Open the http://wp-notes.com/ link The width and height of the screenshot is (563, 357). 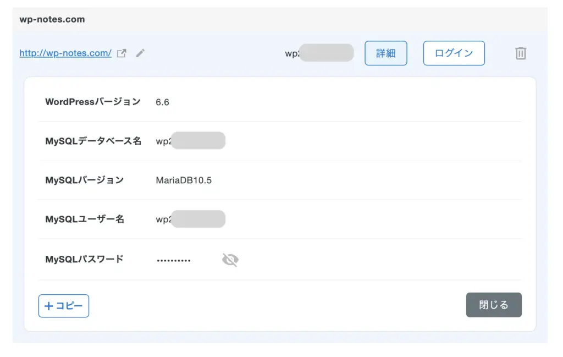click(x=65, y=53)
